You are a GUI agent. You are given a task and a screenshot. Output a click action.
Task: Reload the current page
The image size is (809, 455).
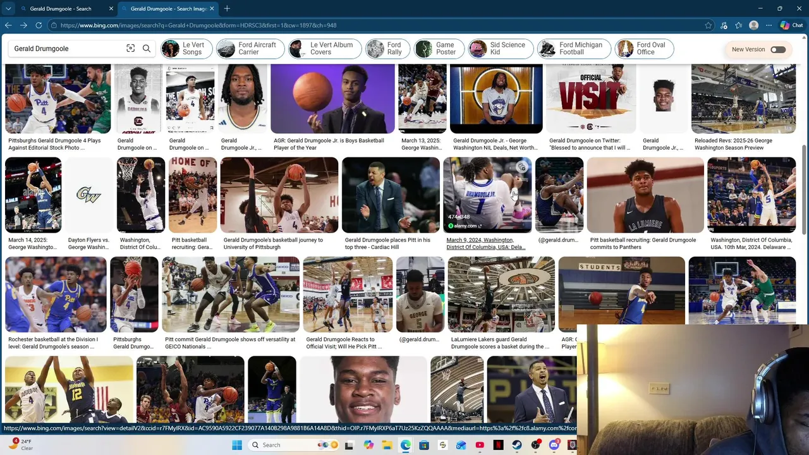(x=39, y=25)
